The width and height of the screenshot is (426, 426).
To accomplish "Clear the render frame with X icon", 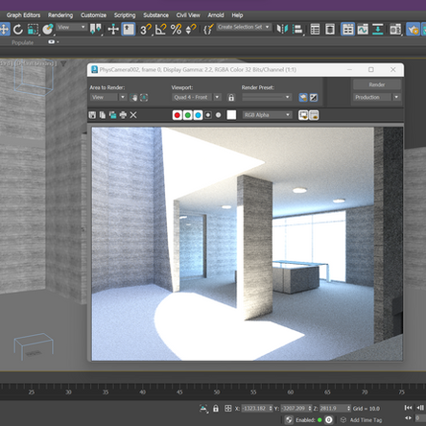I will [x=133, y=115].
